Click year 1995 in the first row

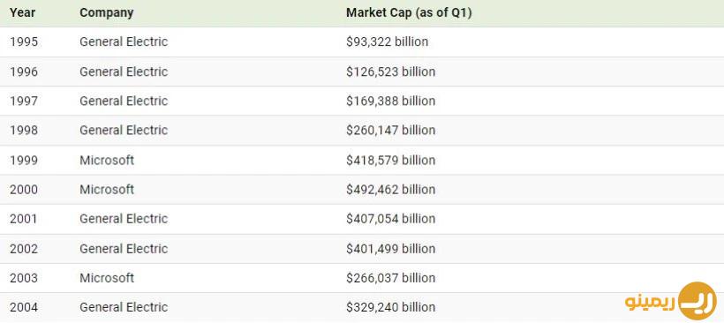point(24,42)
